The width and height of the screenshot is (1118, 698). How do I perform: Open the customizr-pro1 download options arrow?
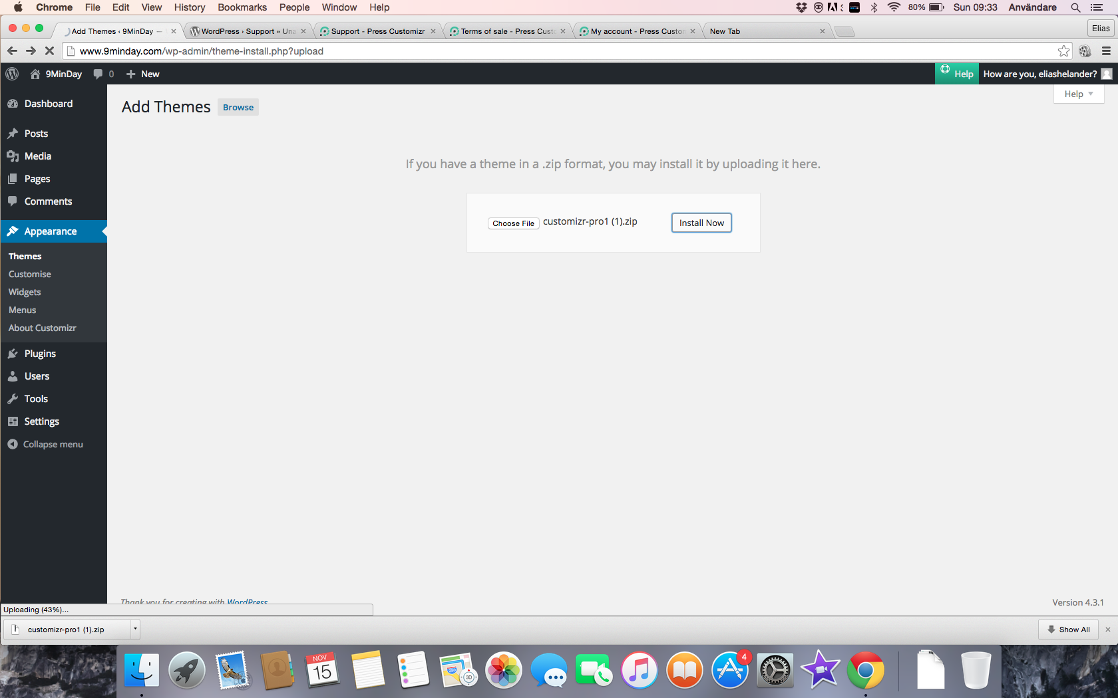pyautogui.click(x=135, y=629)
